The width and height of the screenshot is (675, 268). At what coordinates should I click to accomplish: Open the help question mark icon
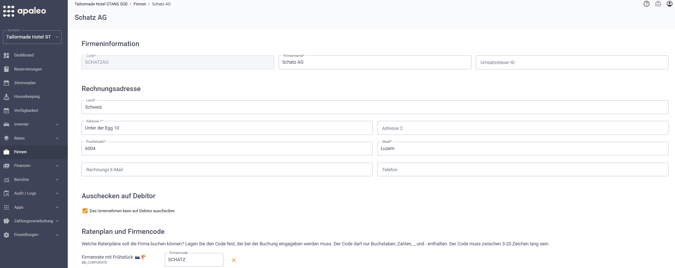click(647, 4)
